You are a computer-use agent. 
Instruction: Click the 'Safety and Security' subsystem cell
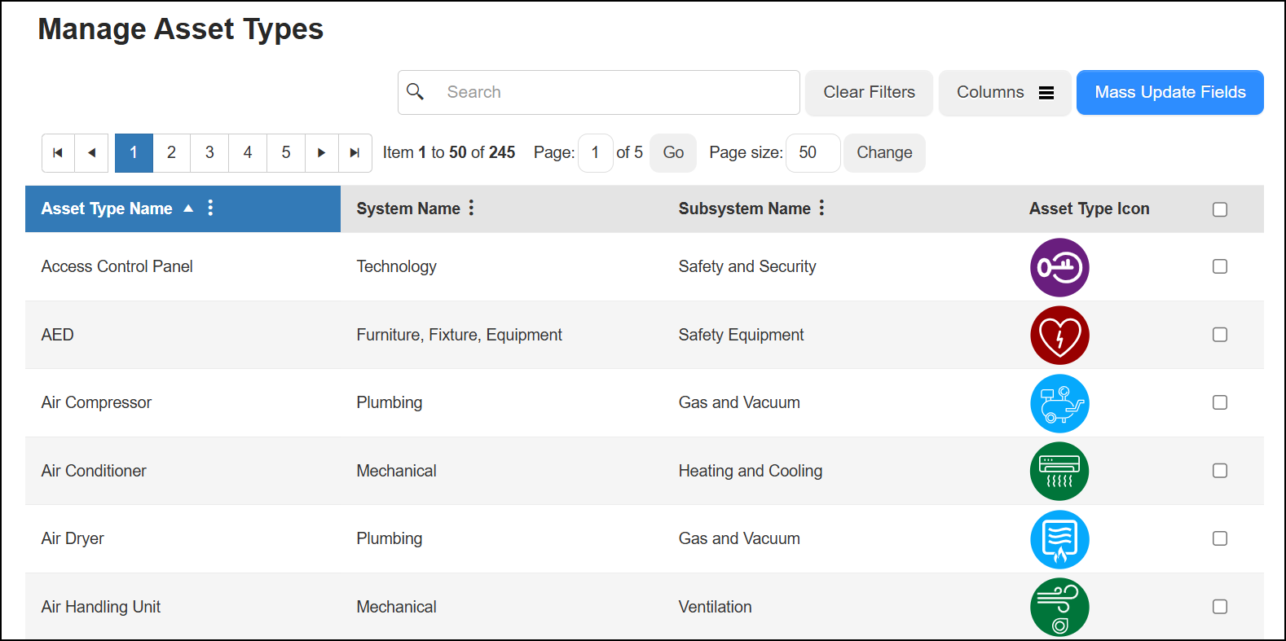[747, 266]
